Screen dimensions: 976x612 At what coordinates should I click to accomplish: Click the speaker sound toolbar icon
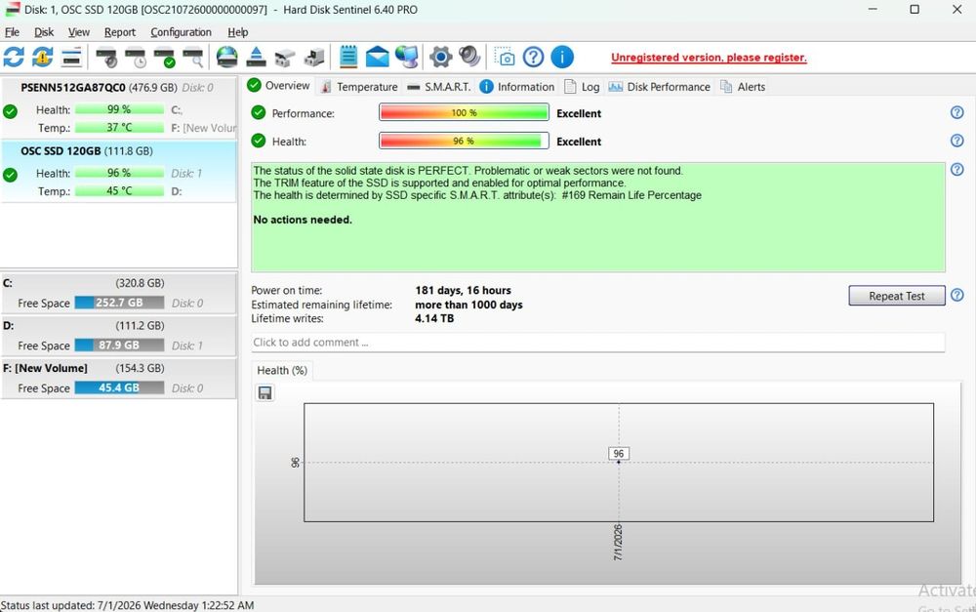tap(470, 57)
